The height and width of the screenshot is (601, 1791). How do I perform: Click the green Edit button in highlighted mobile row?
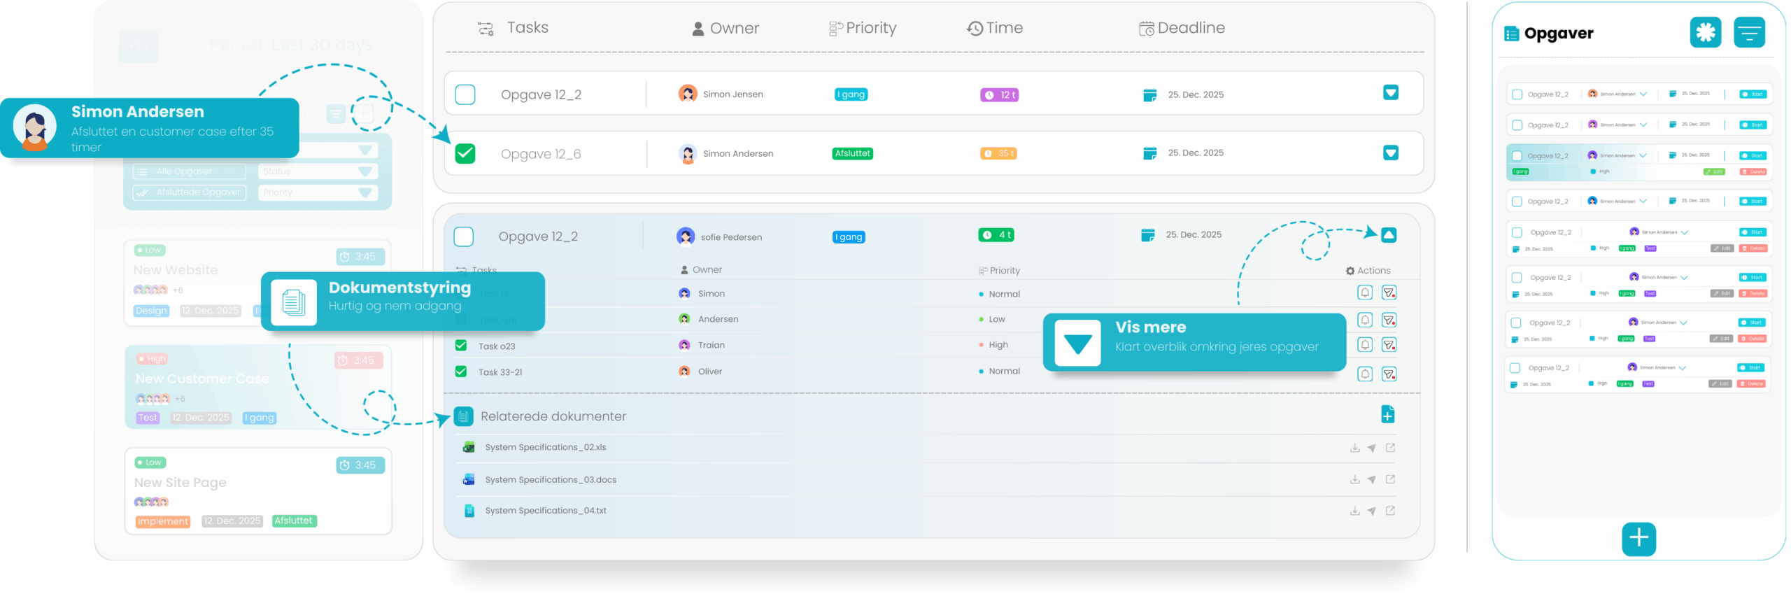[1714, 171]
